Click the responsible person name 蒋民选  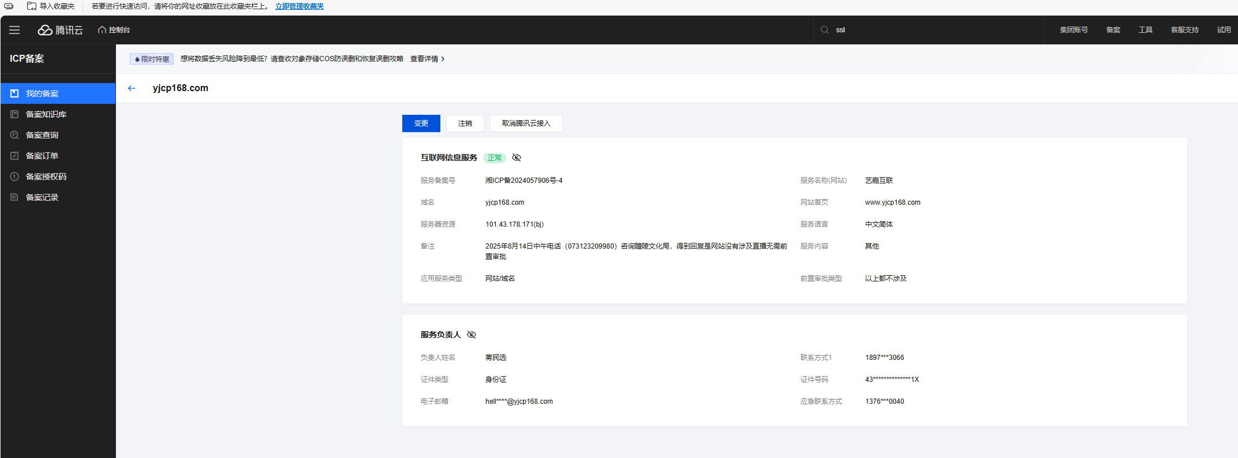[x=496, y=358]
